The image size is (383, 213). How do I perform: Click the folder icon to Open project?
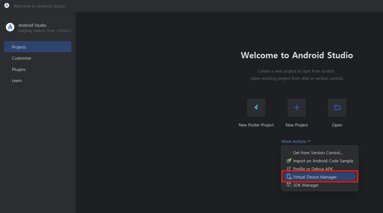coord(337,108)
